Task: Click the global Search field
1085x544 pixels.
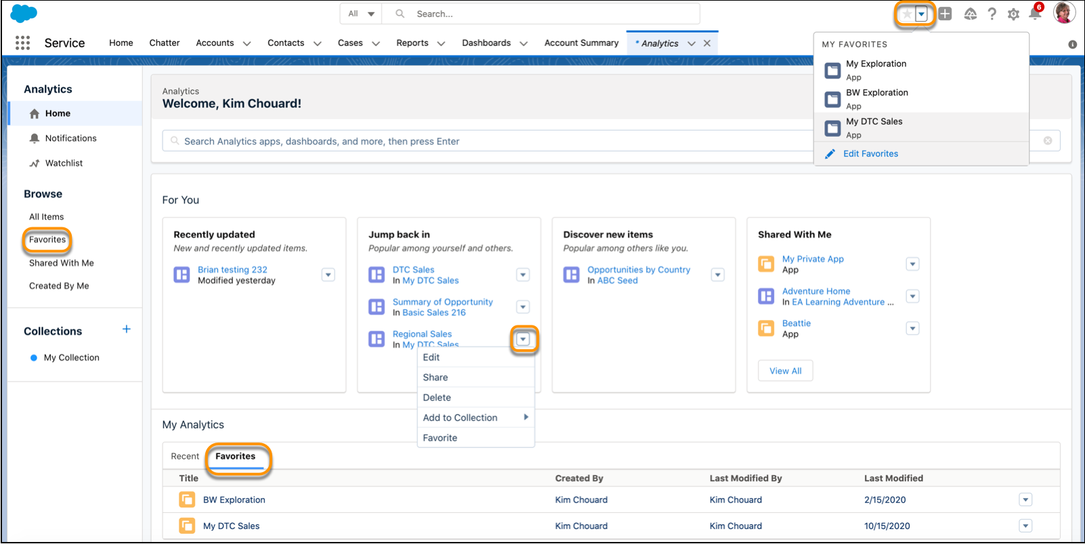Action: [x=541, y=14]
